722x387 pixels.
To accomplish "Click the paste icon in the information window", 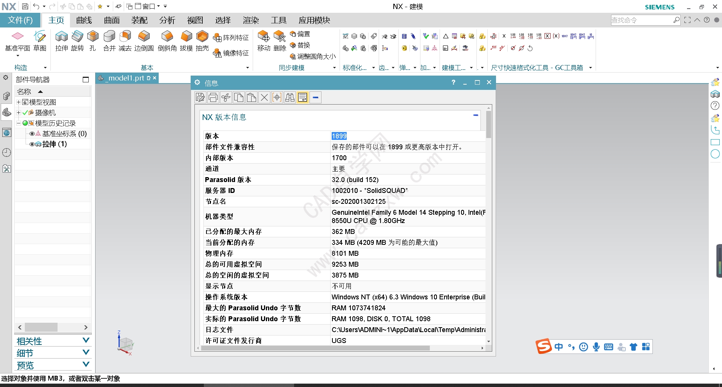I will coord(252,98).
